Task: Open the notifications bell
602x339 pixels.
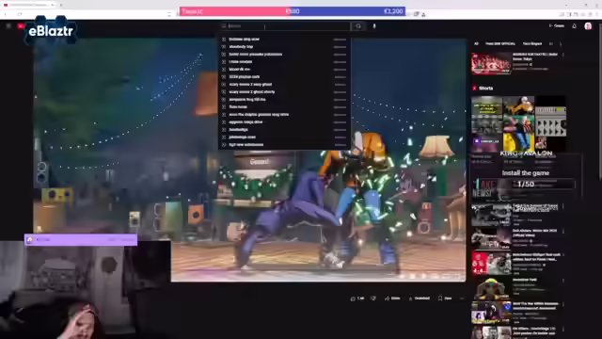Action: coord(575,25)
